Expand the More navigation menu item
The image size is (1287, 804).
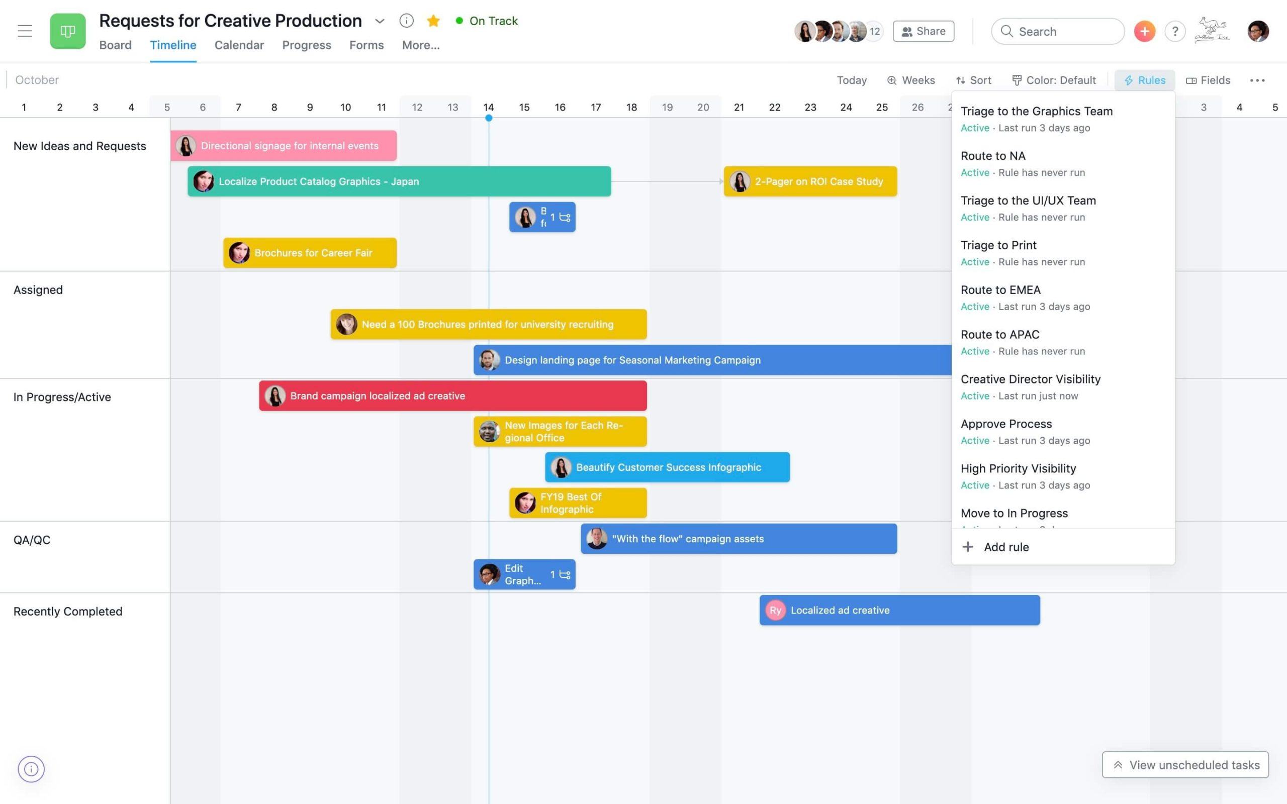coord(421,44)
